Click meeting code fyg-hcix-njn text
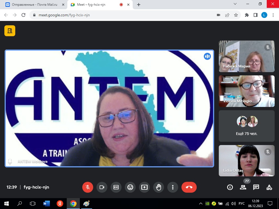This screenshot has height=209, width=279. tap(36, 187)
